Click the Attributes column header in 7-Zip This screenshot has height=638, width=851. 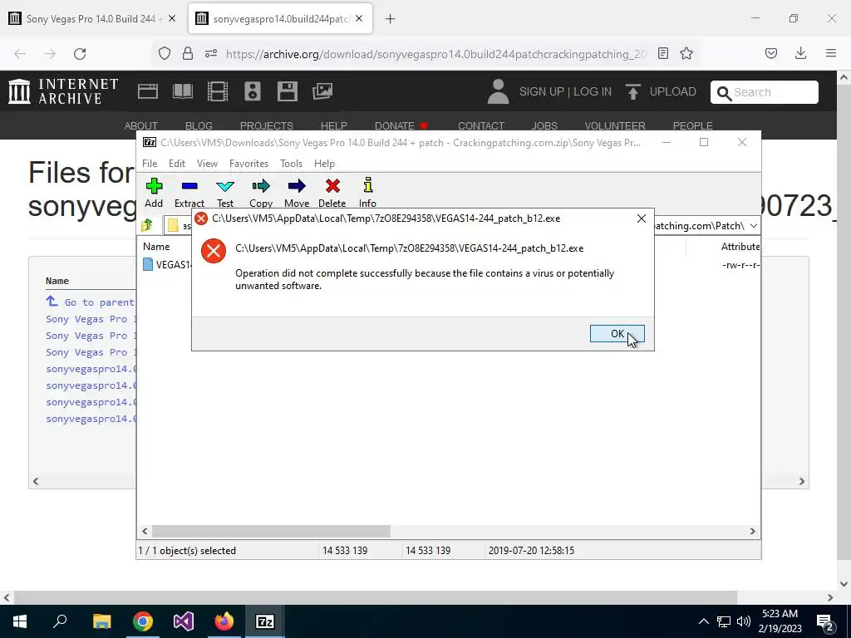(740, 246)
